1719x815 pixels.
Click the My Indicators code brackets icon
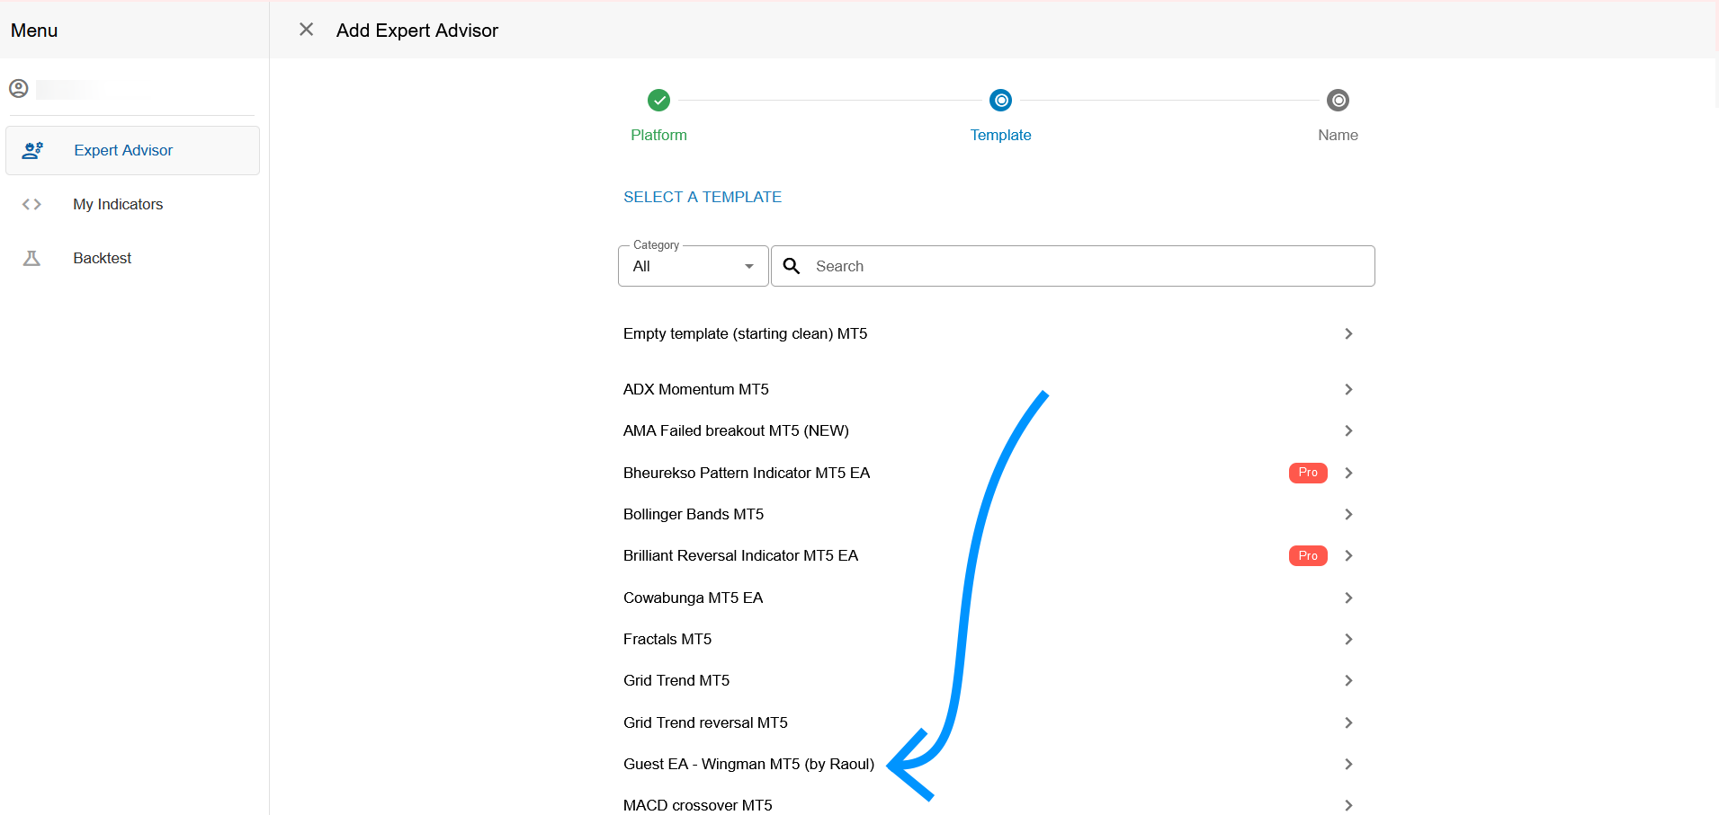(x=31, y=204)
